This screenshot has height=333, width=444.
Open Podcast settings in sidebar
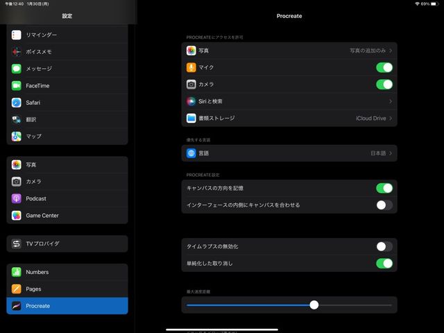pos(67,198)
